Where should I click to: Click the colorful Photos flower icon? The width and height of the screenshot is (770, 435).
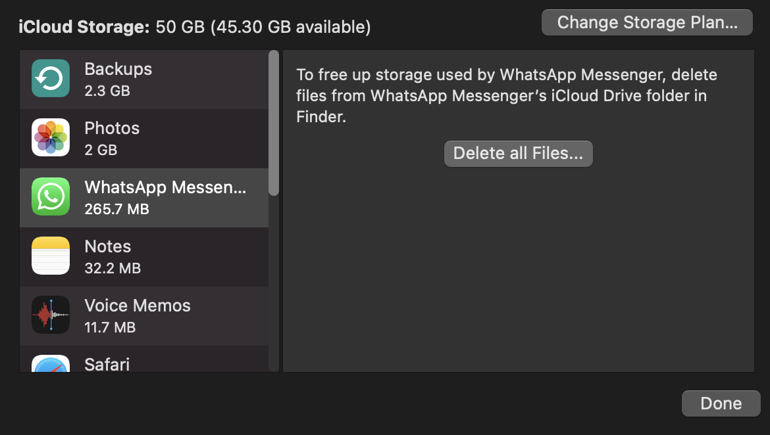(x=51, y=138)
